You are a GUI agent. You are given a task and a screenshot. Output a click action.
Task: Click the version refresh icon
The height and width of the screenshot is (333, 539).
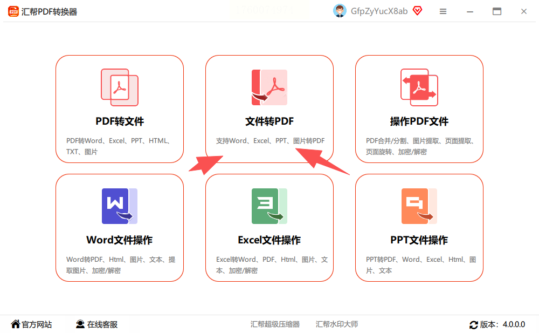point(474,325)
